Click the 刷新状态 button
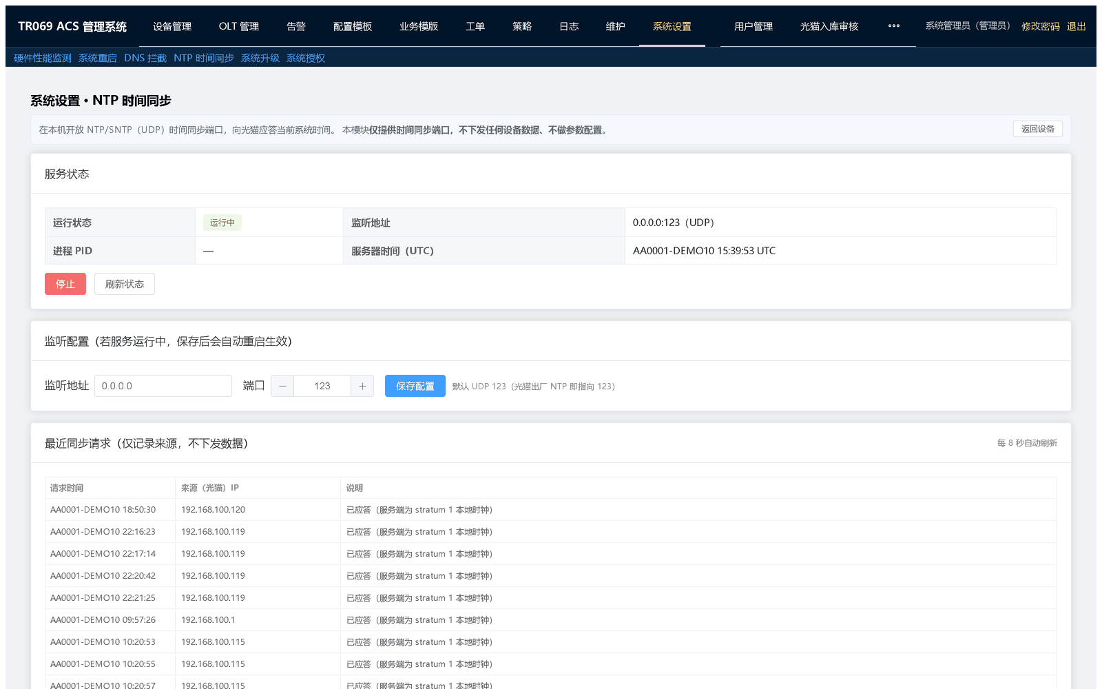The image size is (1102, 689). click(x=125, y=284)
